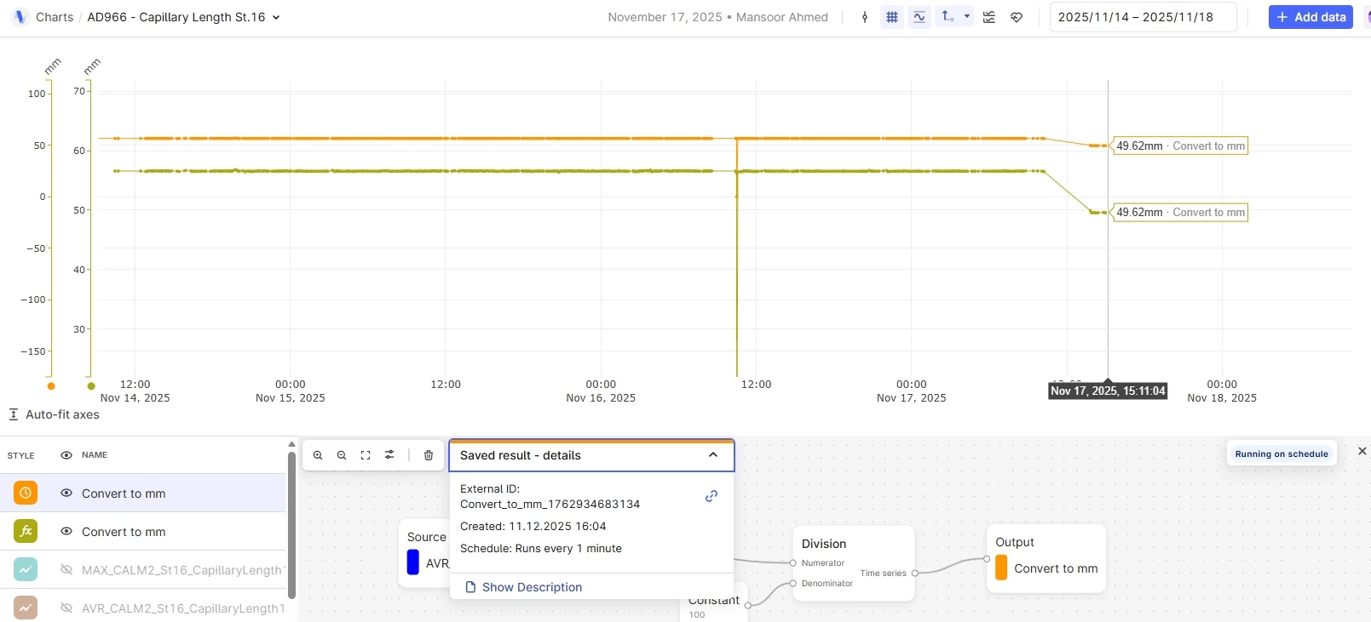Click the olive 49.62mm Convert to mm tooltip
Viewport: 1371px width, 622px height.
click(x=1180, y=212)
